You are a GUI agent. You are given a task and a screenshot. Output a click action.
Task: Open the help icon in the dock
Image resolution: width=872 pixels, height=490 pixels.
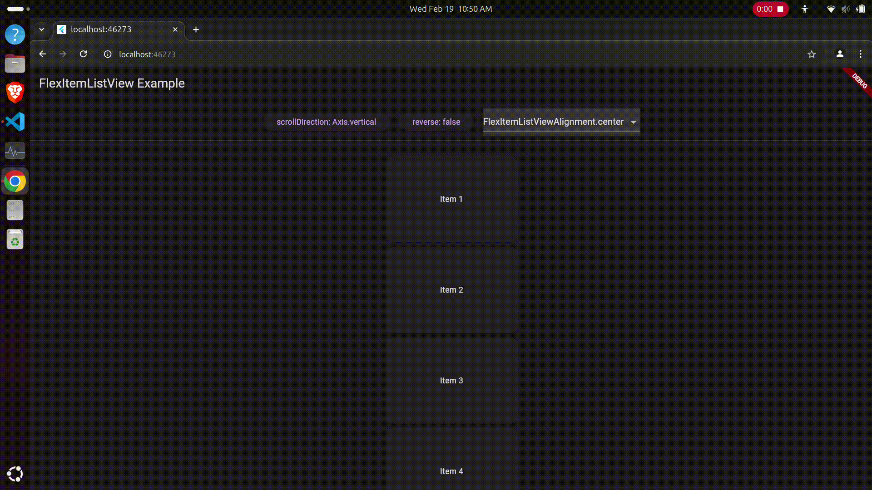(x=15, y=34)
